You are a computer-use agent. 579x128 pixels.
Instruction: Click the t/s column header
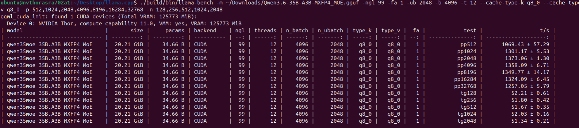click(x=544, y=30)
